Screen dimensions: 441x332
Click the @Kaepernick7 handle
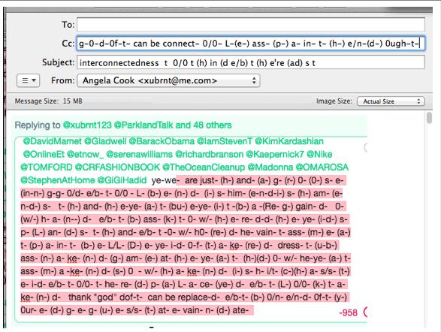pos(275,154)
